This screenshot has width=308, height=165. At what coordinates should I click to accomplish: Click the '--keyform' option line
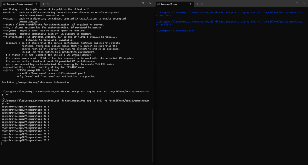45,31
